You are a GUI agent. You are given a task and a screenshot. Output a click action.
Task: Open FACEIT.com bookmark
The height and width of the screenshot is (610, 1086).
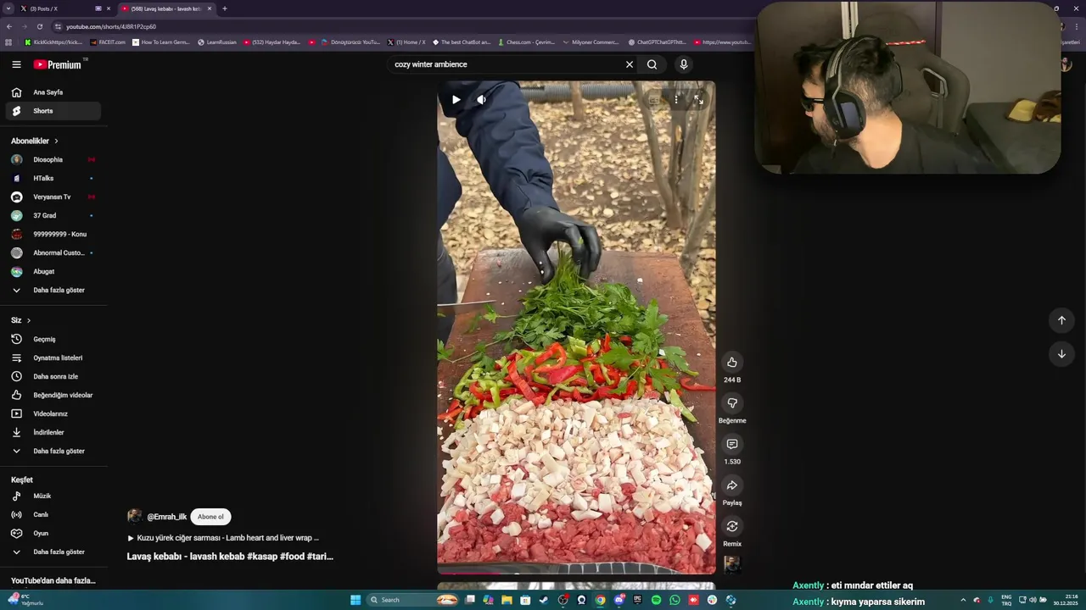108,42
